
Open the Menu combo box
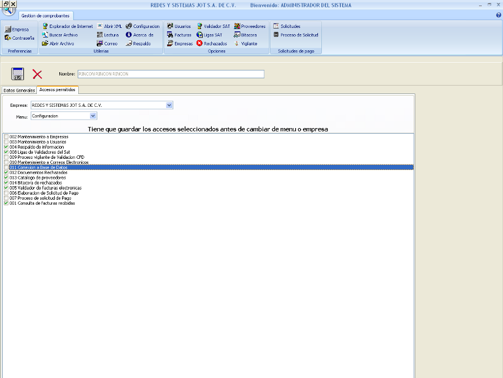[93, 116]
